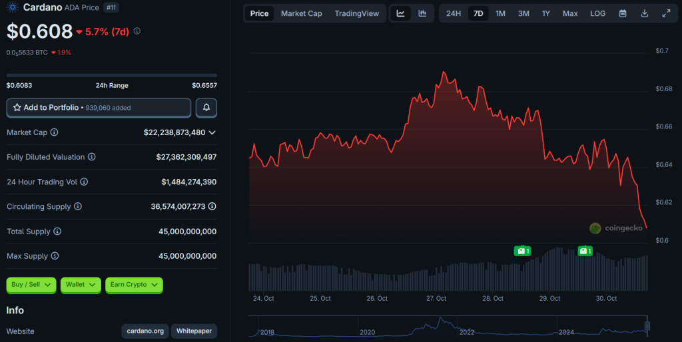Expand the Market Cap details chevron

pyautogui.click(x=212, y=132)
